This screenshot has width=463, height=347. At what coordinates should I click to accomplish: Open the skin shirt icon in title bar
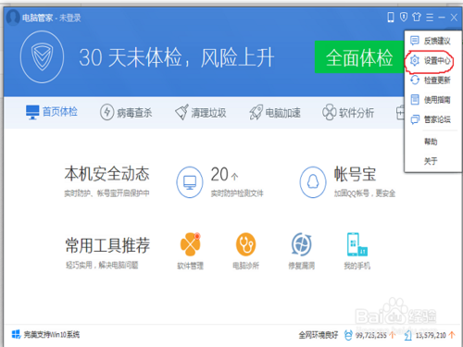[417, 17]
